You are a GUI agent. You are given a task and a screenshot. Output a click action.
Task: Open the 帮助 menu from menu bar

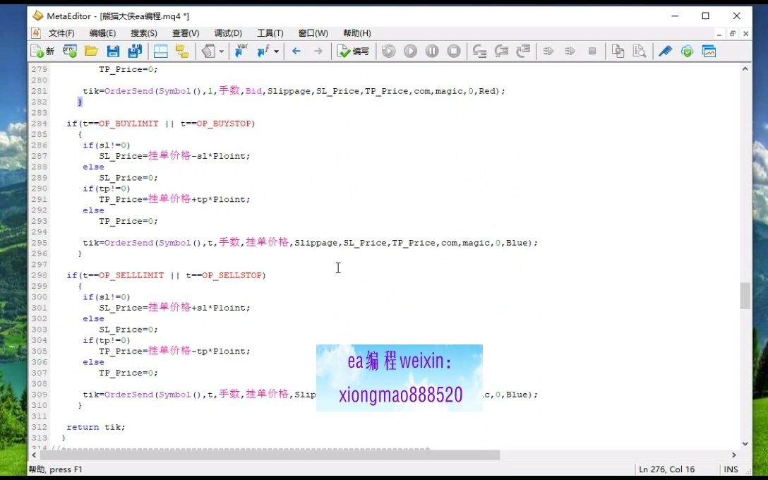pyautogui.click(x=357, y=32)
